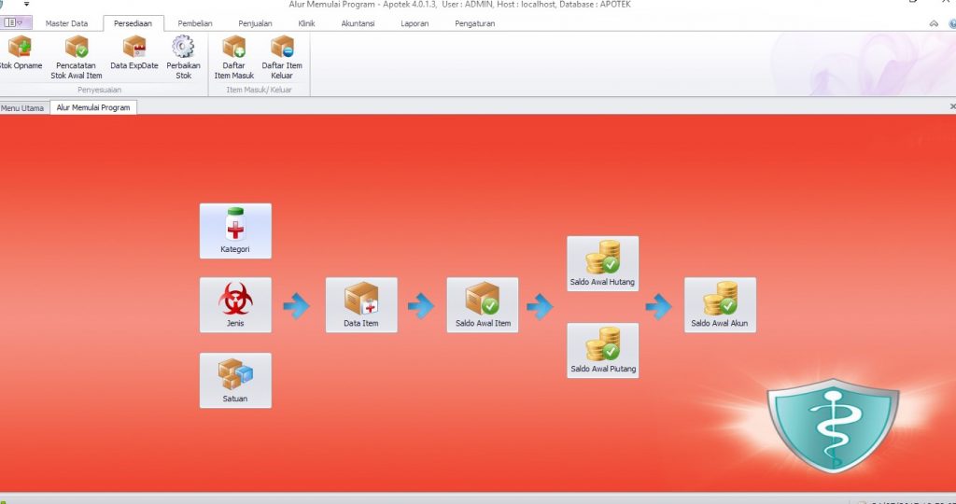Launch Perbaikan Stok gear icon
Viewport: 956px width, 504px height.
(x=183, y=56)
